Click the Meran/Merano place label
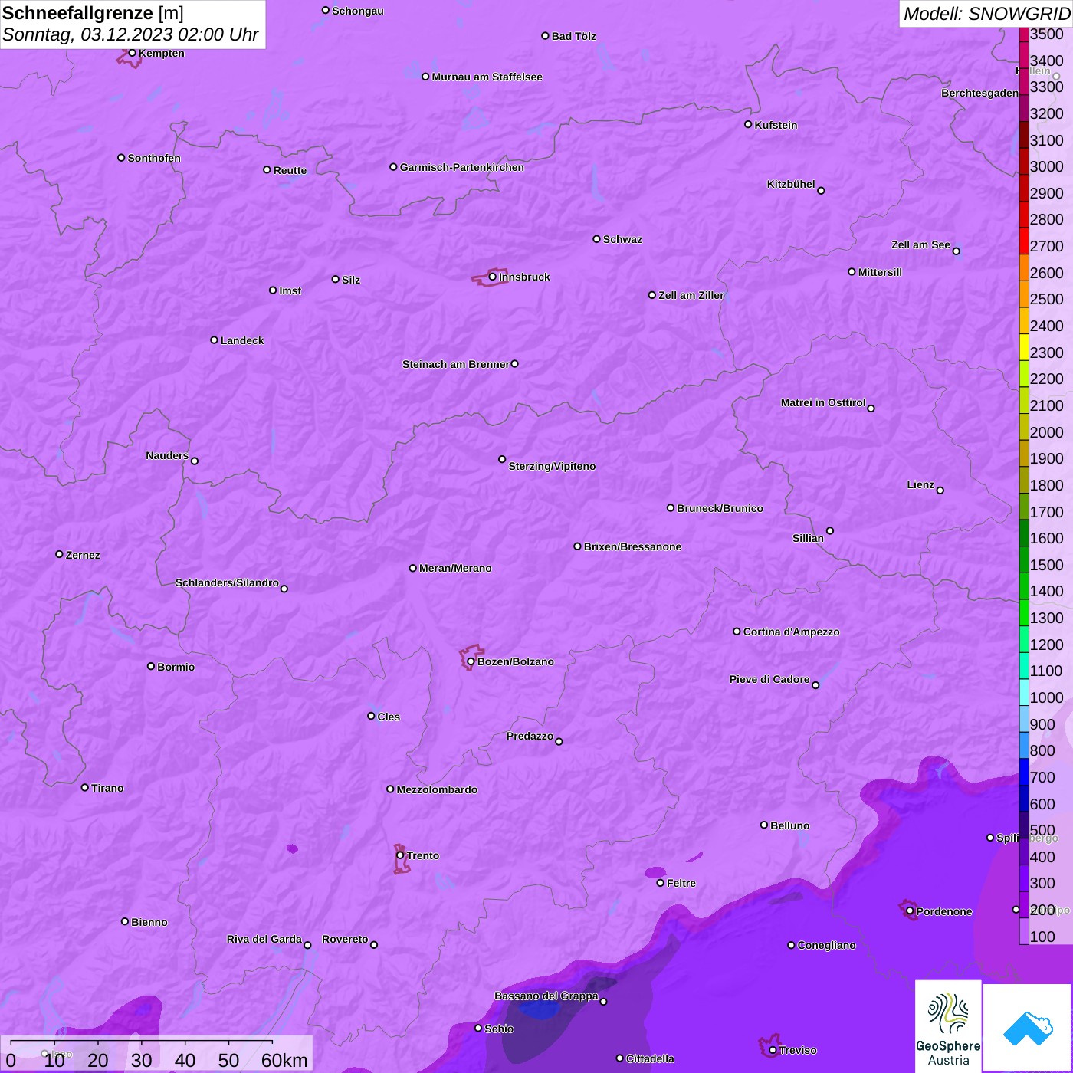The width and height of the screenshot is (1073, 1073). (455, 568)
